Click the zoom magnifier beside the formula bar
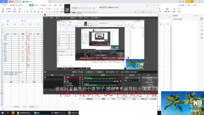The width and height of the screenshot is (204, 115). tap(22, 21)
